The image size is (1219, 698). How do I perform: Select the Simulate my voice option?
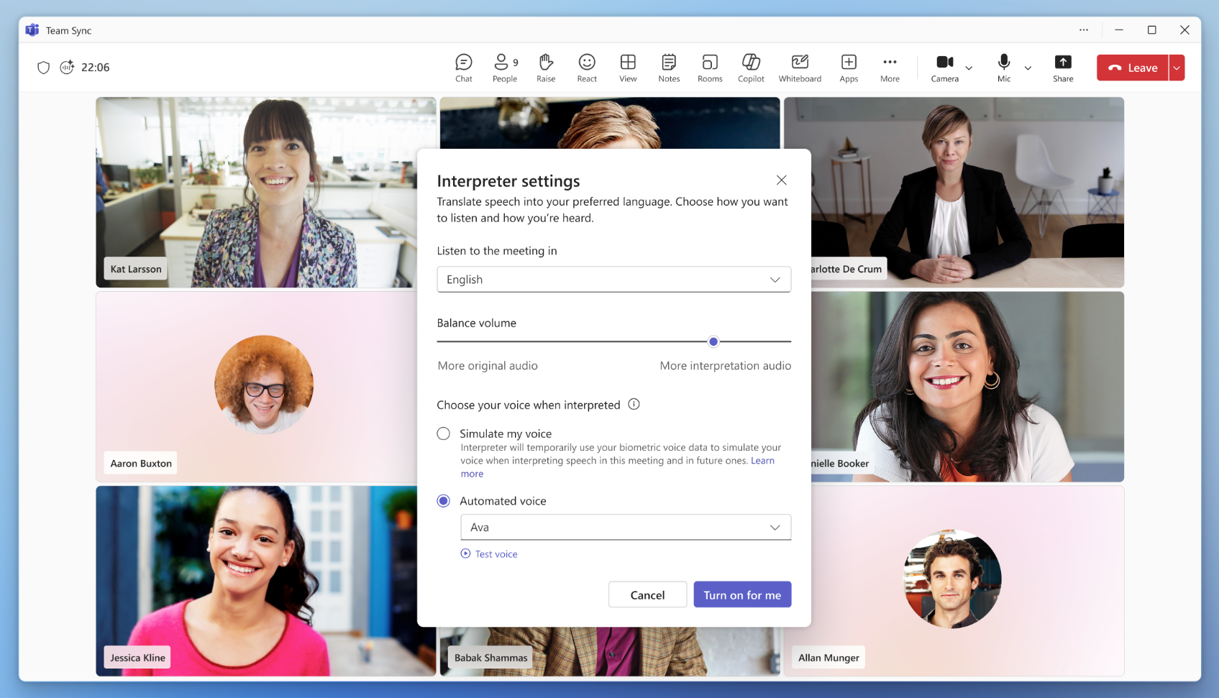click(444, 433)
